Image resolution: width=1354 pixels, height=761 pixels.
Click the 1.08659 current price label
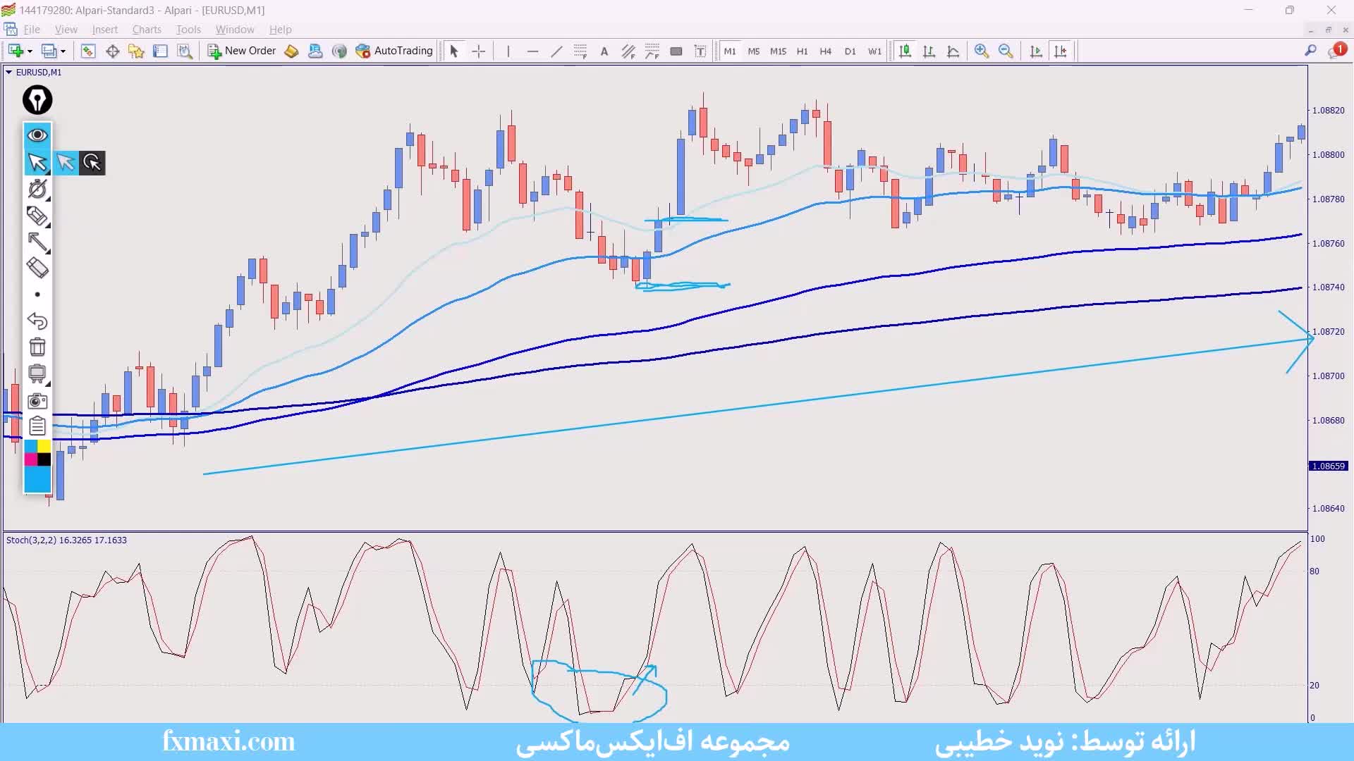[x=1329, y=466]
